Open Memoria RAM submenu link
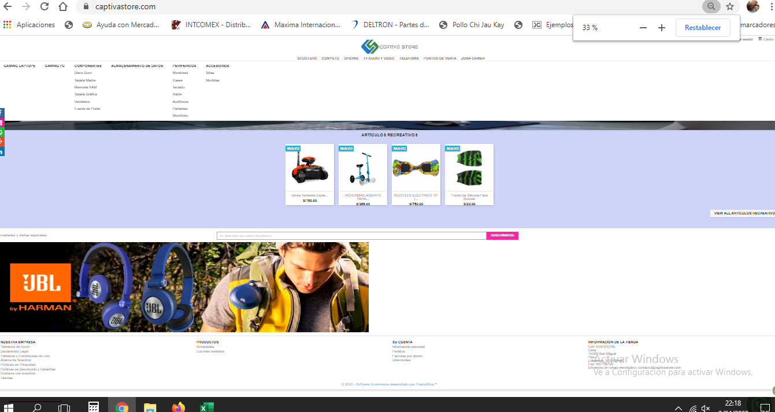 point(86,87)
